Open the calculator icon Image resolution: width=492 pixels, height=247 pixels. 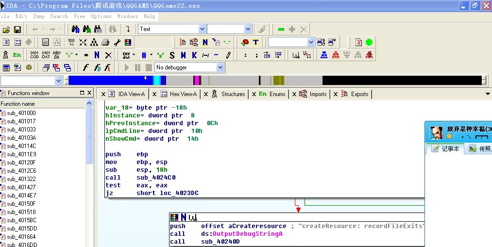click(6, 67)
